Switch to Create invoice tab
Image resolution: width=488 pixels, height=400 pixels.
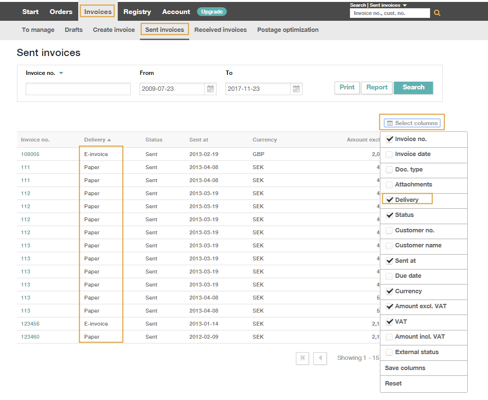pos(114,30)
